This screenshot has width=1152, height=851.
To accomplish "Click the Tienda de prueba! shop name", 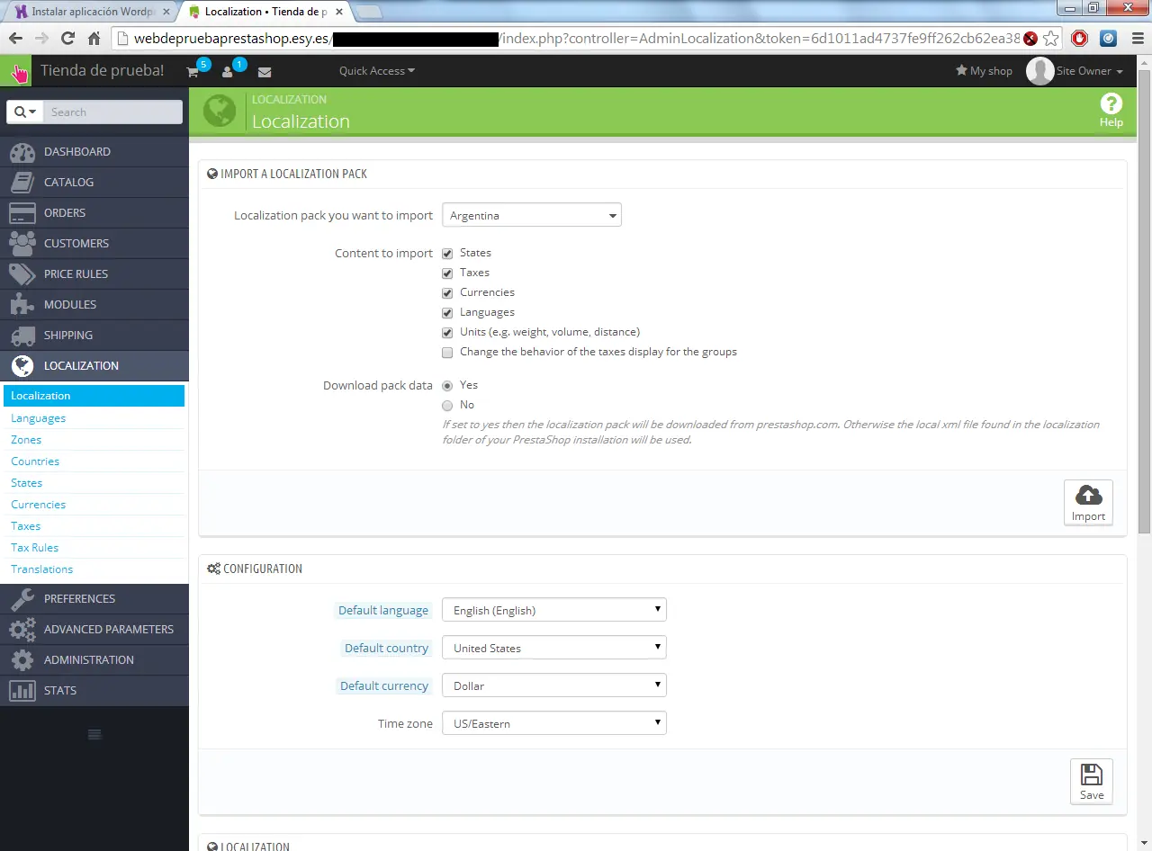I will tap(103, 71).
